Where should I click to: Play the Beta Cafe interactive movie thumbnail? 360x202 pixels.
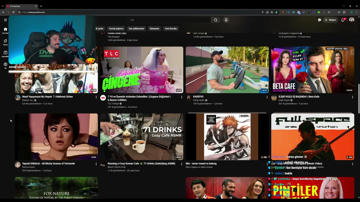tap(313, 70)
